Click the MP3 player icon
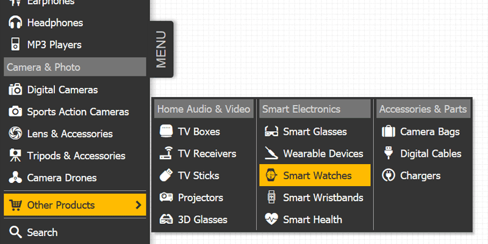 15,45
